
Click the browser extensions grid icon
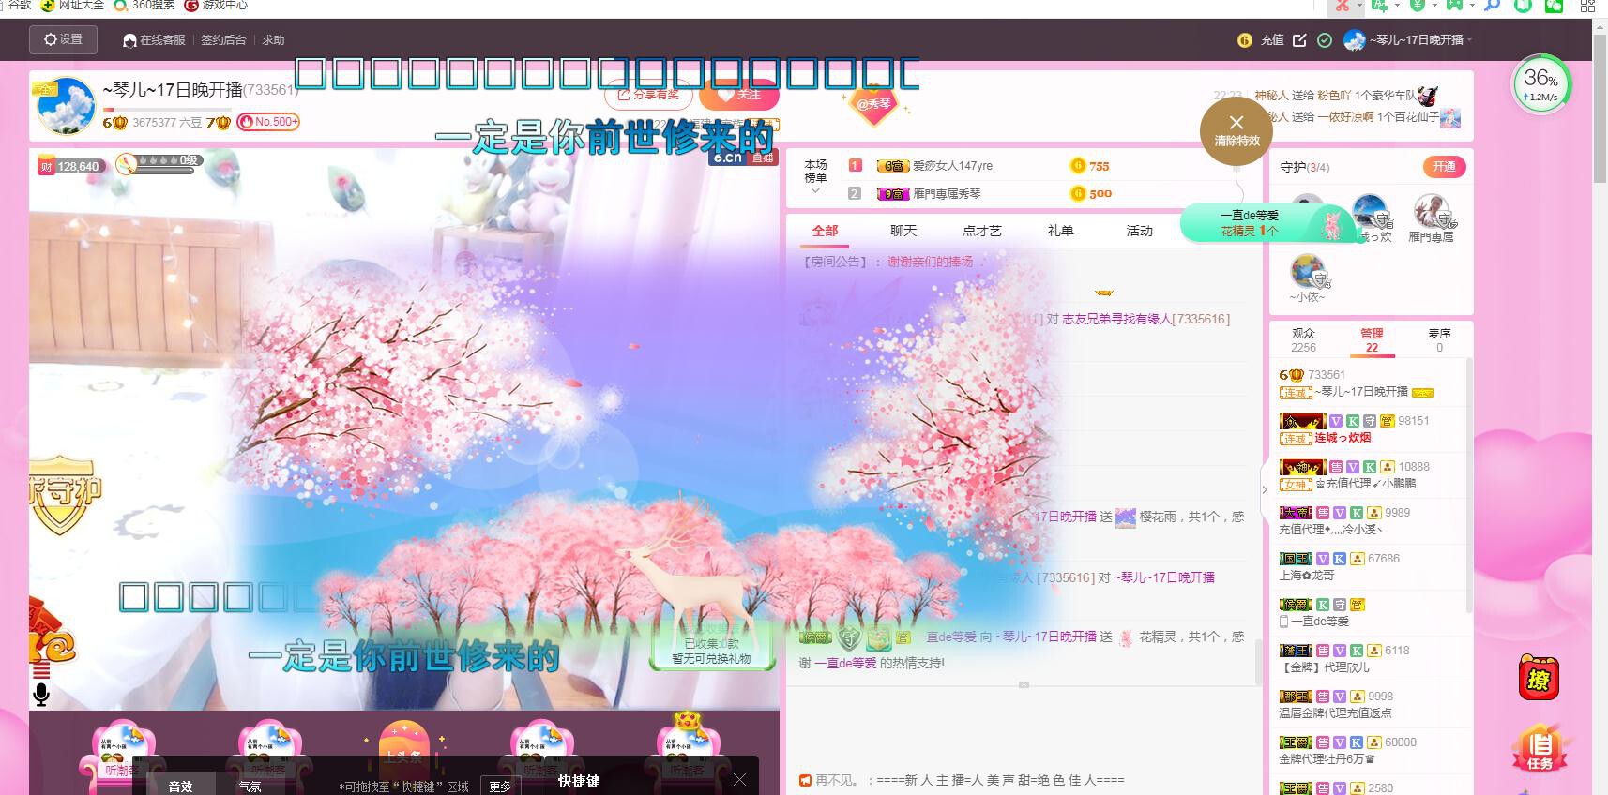[1587, 6]
